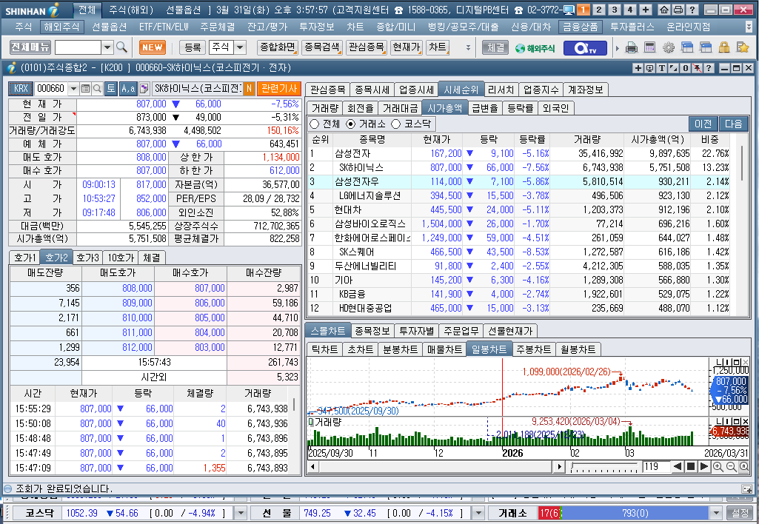
Task: Click the crossed-out pin icon in the window header
Action: point(697,68)
